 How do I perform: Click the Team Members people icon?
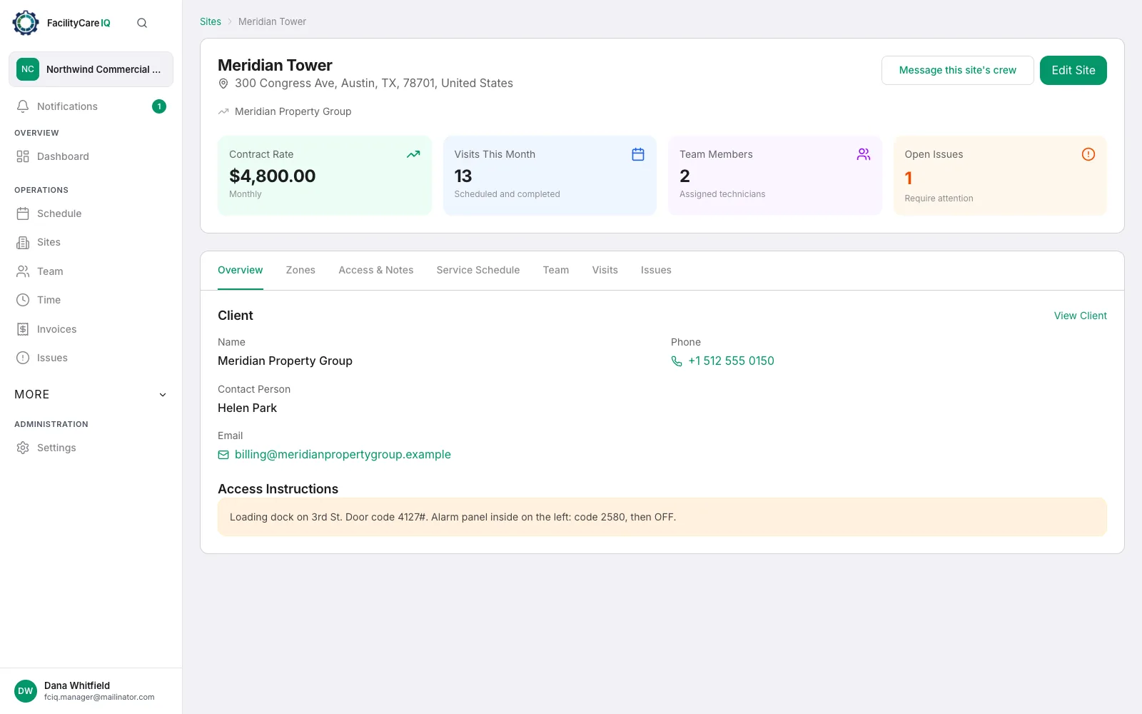tap(864, 154)
